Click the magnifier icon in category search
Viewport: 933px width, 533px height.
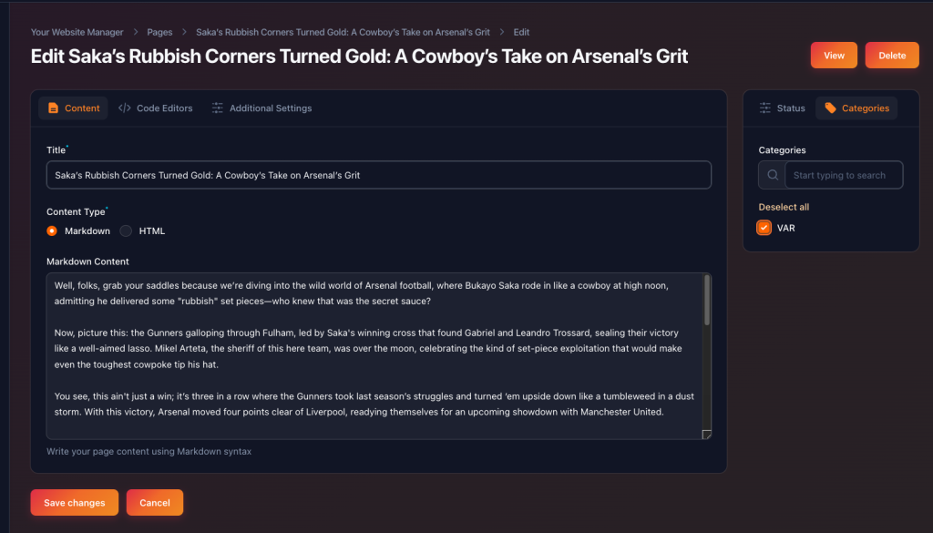click(774, 176)
